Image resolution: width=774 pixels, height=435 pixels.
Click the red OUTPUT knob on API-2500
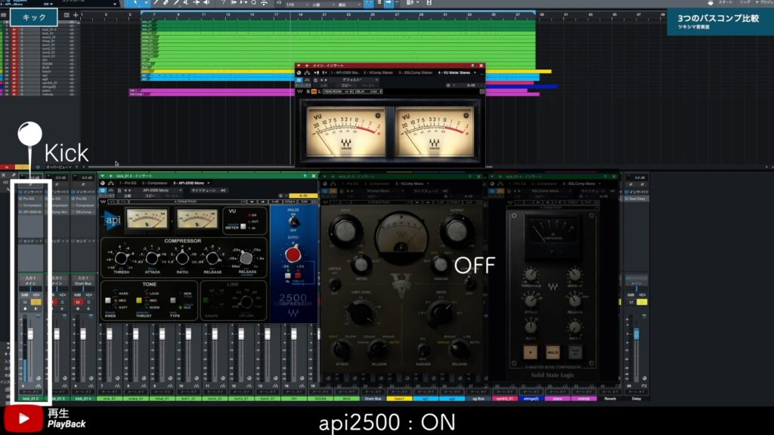coord(293,255)
